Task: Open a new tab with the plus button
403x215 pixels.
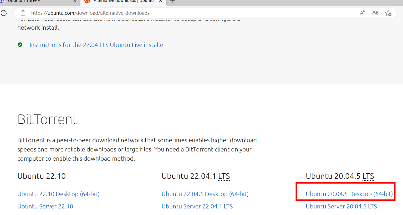Action: pos(173,1)
